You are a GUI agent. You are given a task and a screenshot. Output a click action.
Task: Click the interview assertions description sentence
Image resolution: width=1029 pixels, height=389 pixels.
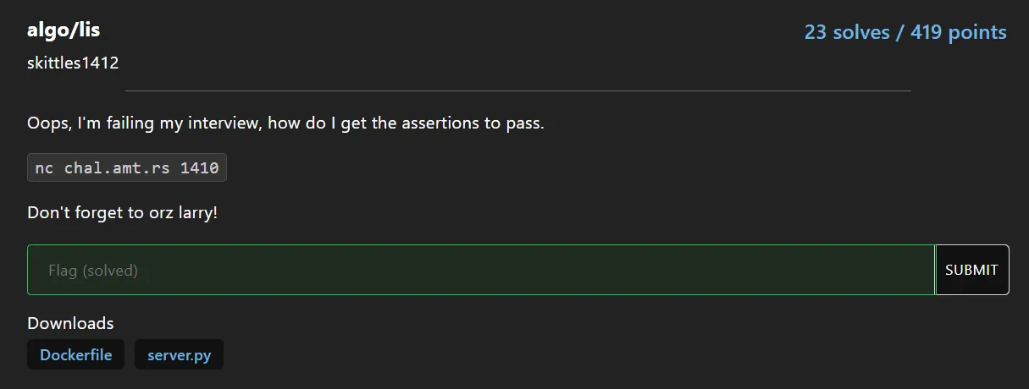(x=285, y=123)
